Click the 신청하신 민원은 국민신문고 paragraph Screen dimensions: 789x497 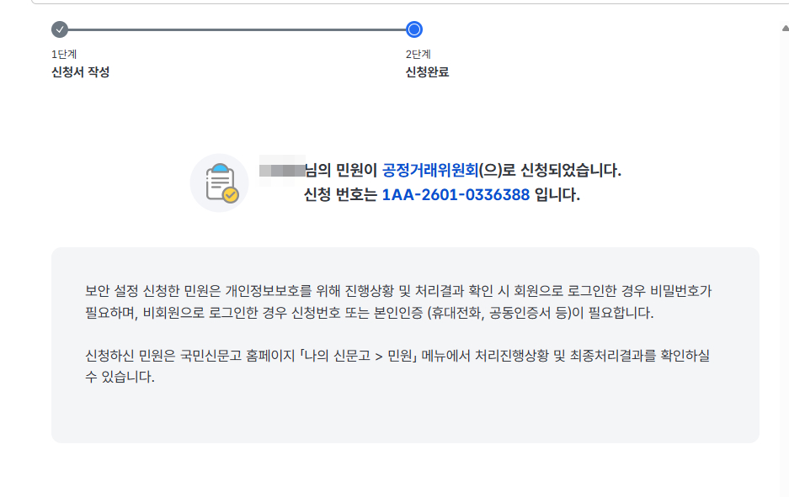coord(397,366)
